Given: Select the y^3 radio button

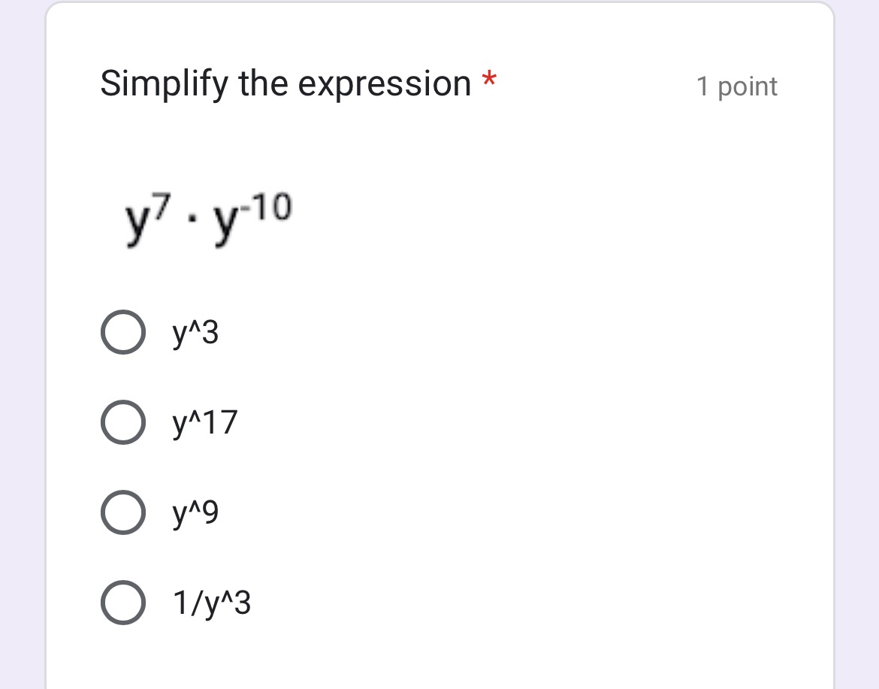Looking at the screenshot, I should pos(123,332).
